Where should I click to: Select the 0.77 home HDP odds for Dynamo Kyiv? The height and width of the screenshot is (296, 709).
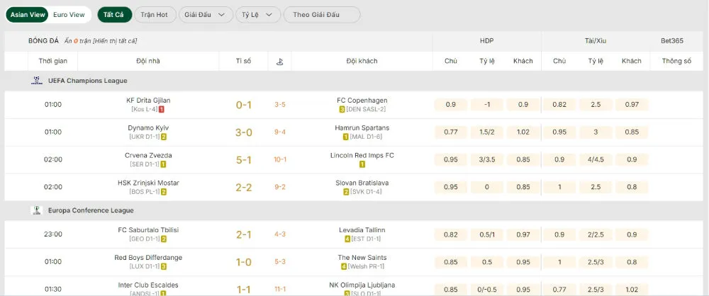451,132
